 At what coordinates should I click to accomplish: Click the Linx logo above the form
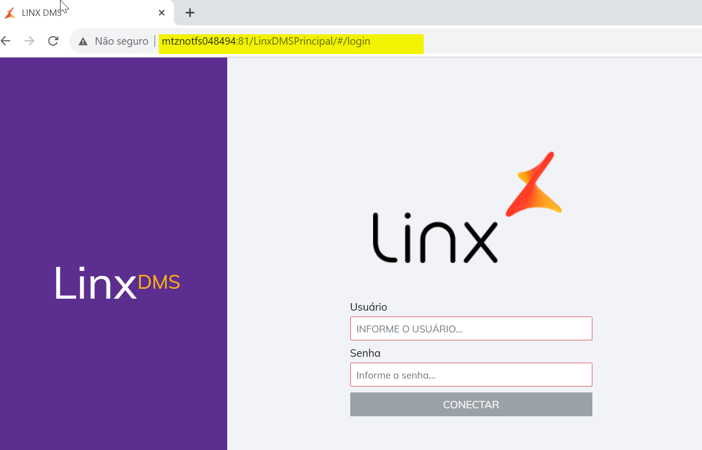(x=467, y=207)
